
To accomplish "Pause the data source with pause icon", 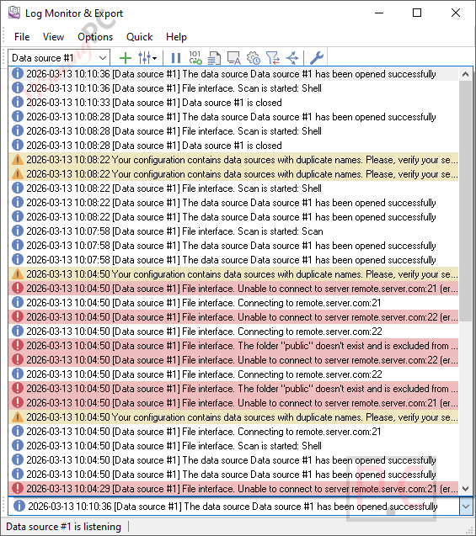I will tap(176, 58).
